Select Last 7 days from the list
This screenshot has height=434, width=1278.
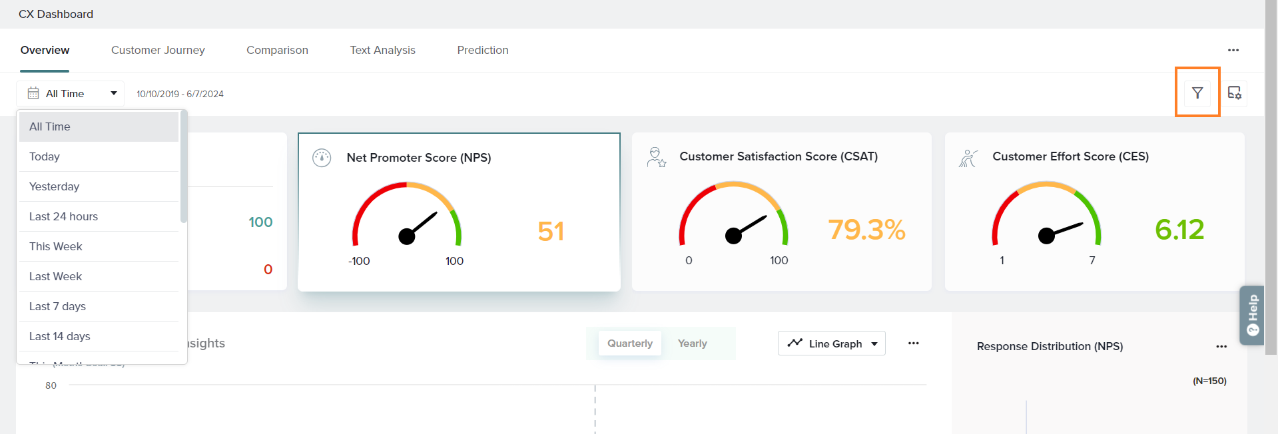[58, 306]
